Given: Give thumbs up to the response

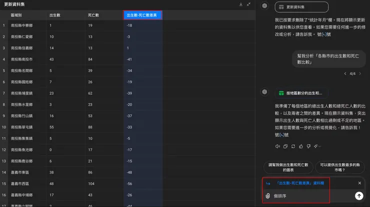Looking at the screenshot, I should (x=301, y=146).
